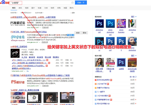Click the PS学习网 logo thumbnail
The image size is (151, 105).
tap(18, 38)
